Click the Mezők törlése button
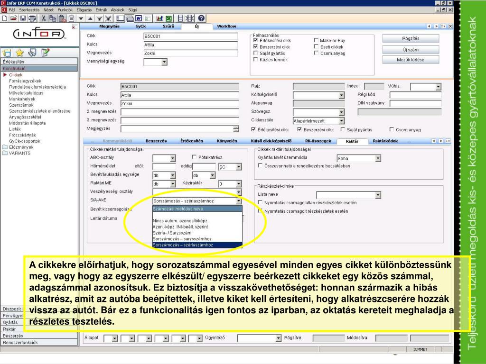The width and height of the screenshot is (486, 364). [x=411, y=59]
